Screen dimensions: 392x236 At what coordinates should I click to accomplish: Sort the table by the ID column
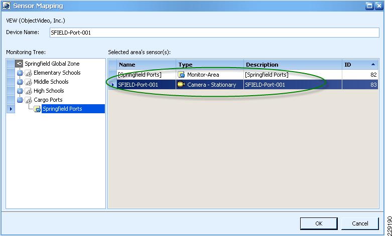point(360,65)
